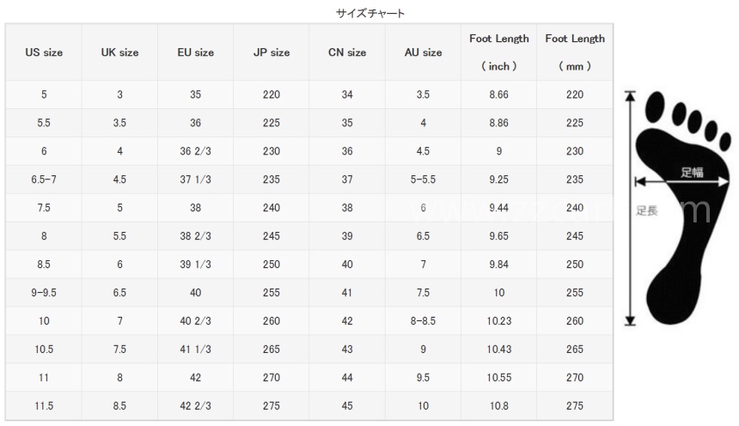
Task: Select the AU size column header
Action: click(424, 52)
